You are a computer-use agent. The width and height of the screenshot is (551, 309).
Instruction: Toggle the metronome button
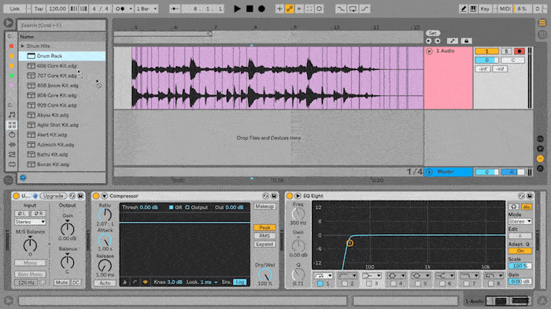click(x=120, y=9)
